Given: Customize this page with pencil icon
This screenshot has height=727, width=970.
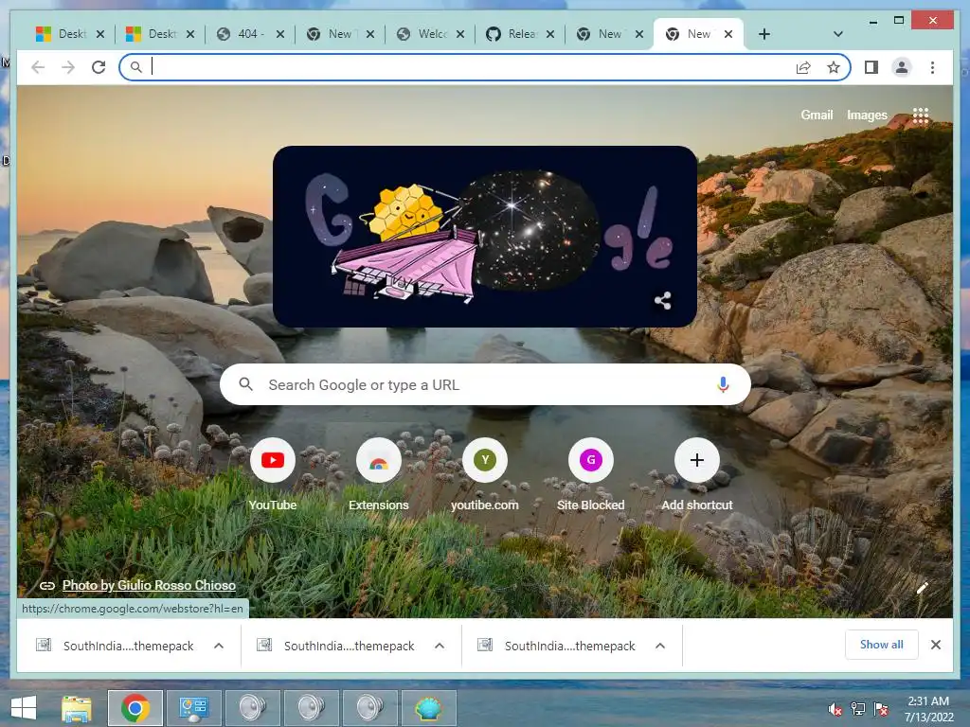Looking at the screenshot, I should click(x=923, y=587).
